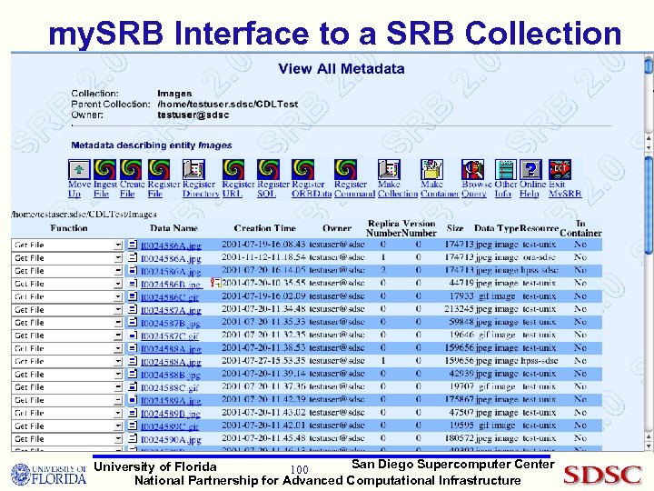Click the parent collection path /home/testuser.sdsc/CDLTest
The width and height of the screenshot is (654, 491).
tap(228, 104)
